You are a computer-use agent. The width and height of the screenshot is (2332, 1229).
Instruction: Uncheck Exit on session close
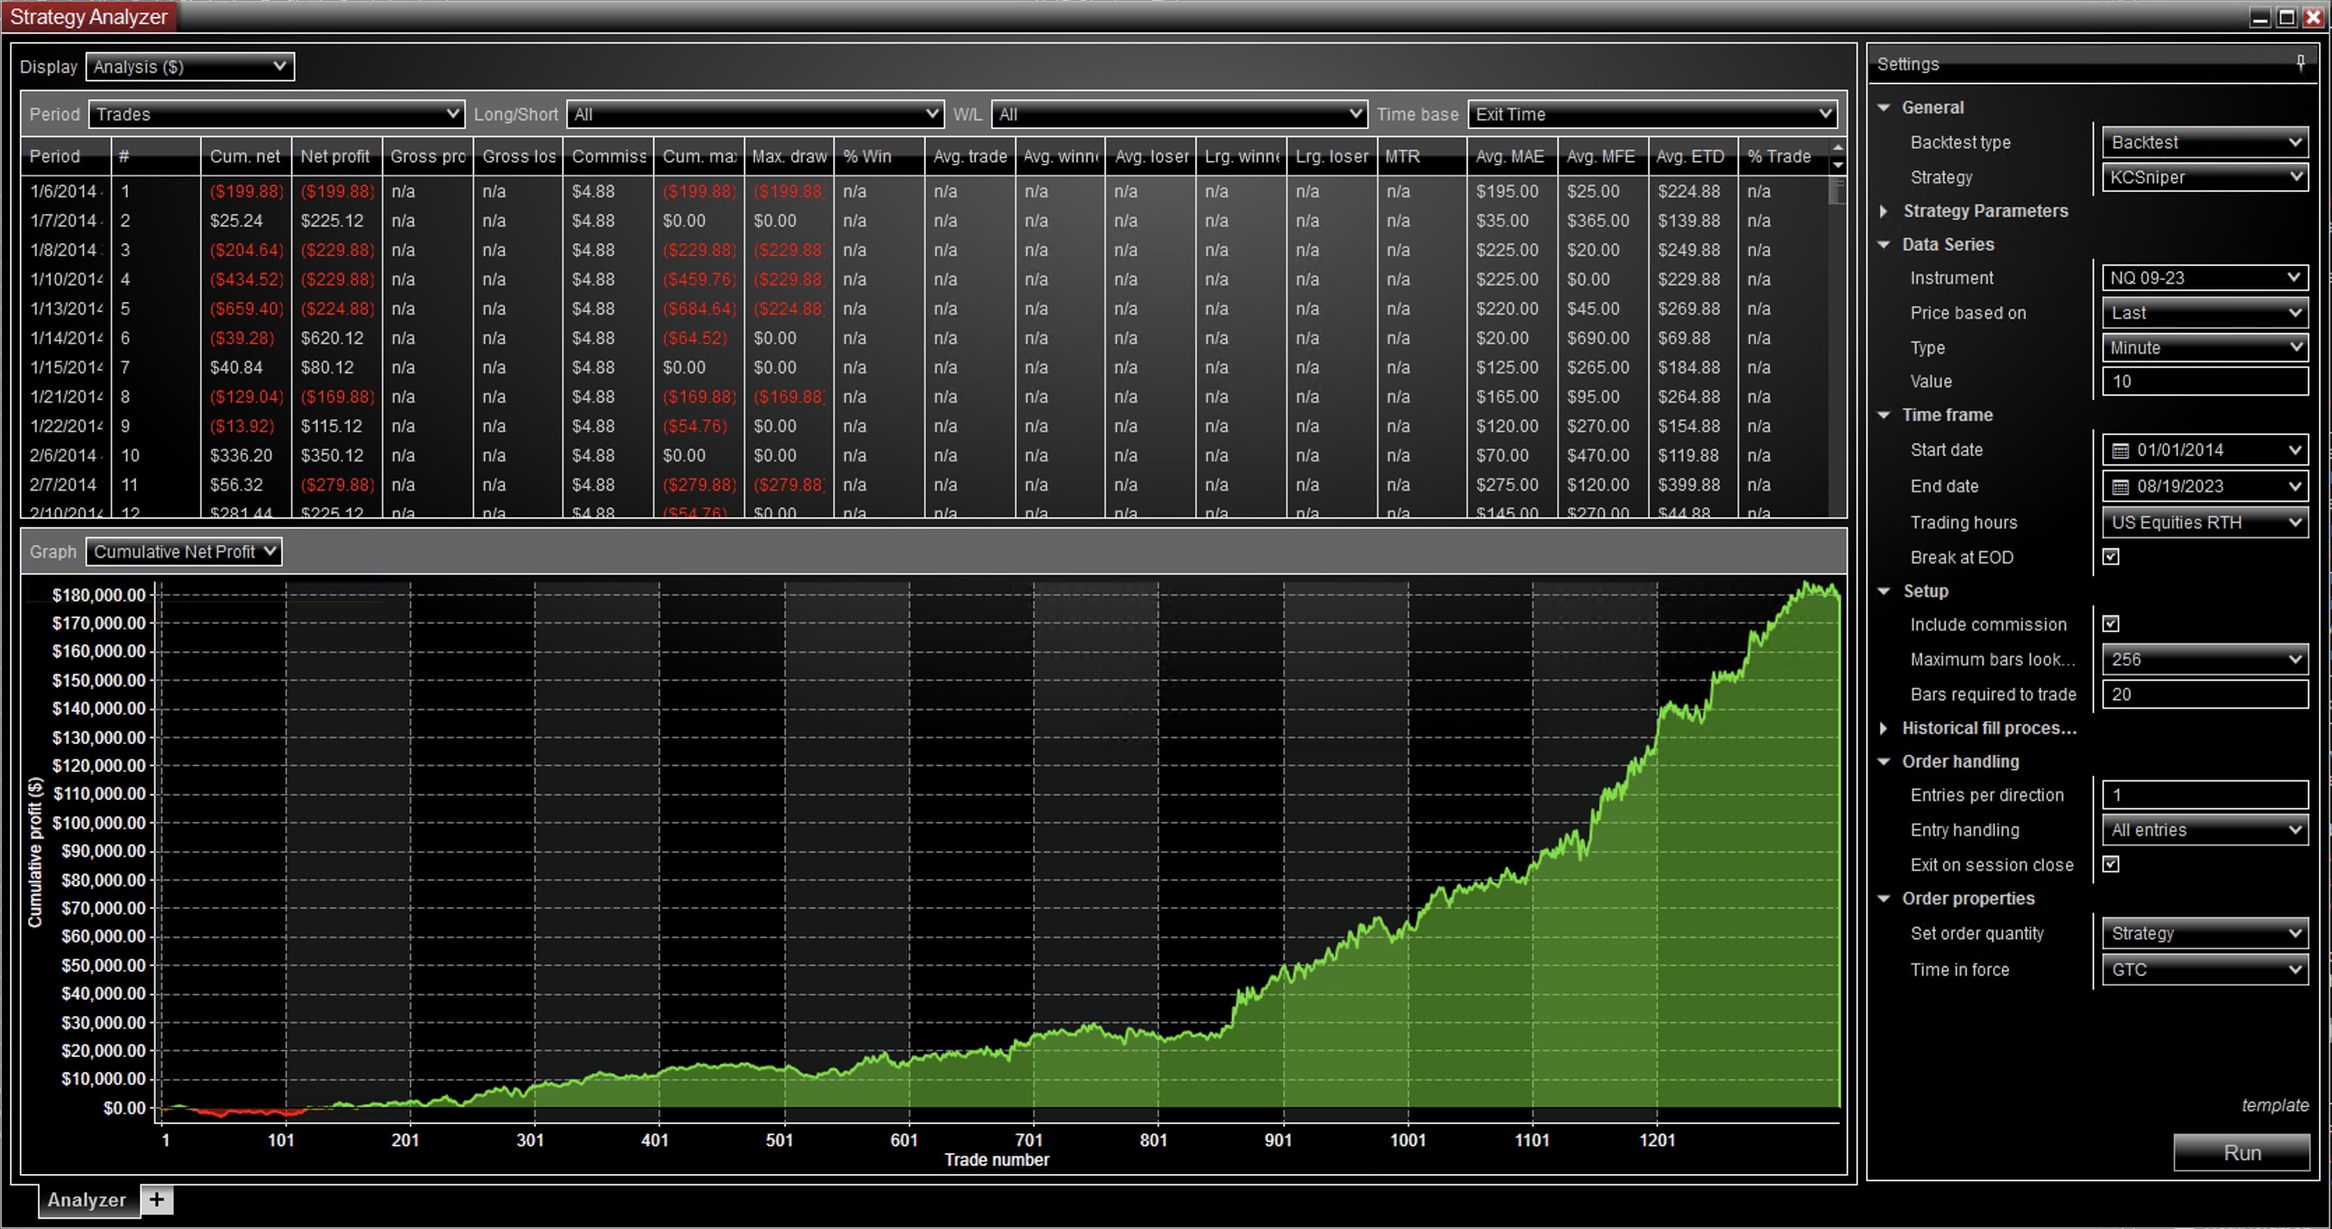tap(2111, 864)
